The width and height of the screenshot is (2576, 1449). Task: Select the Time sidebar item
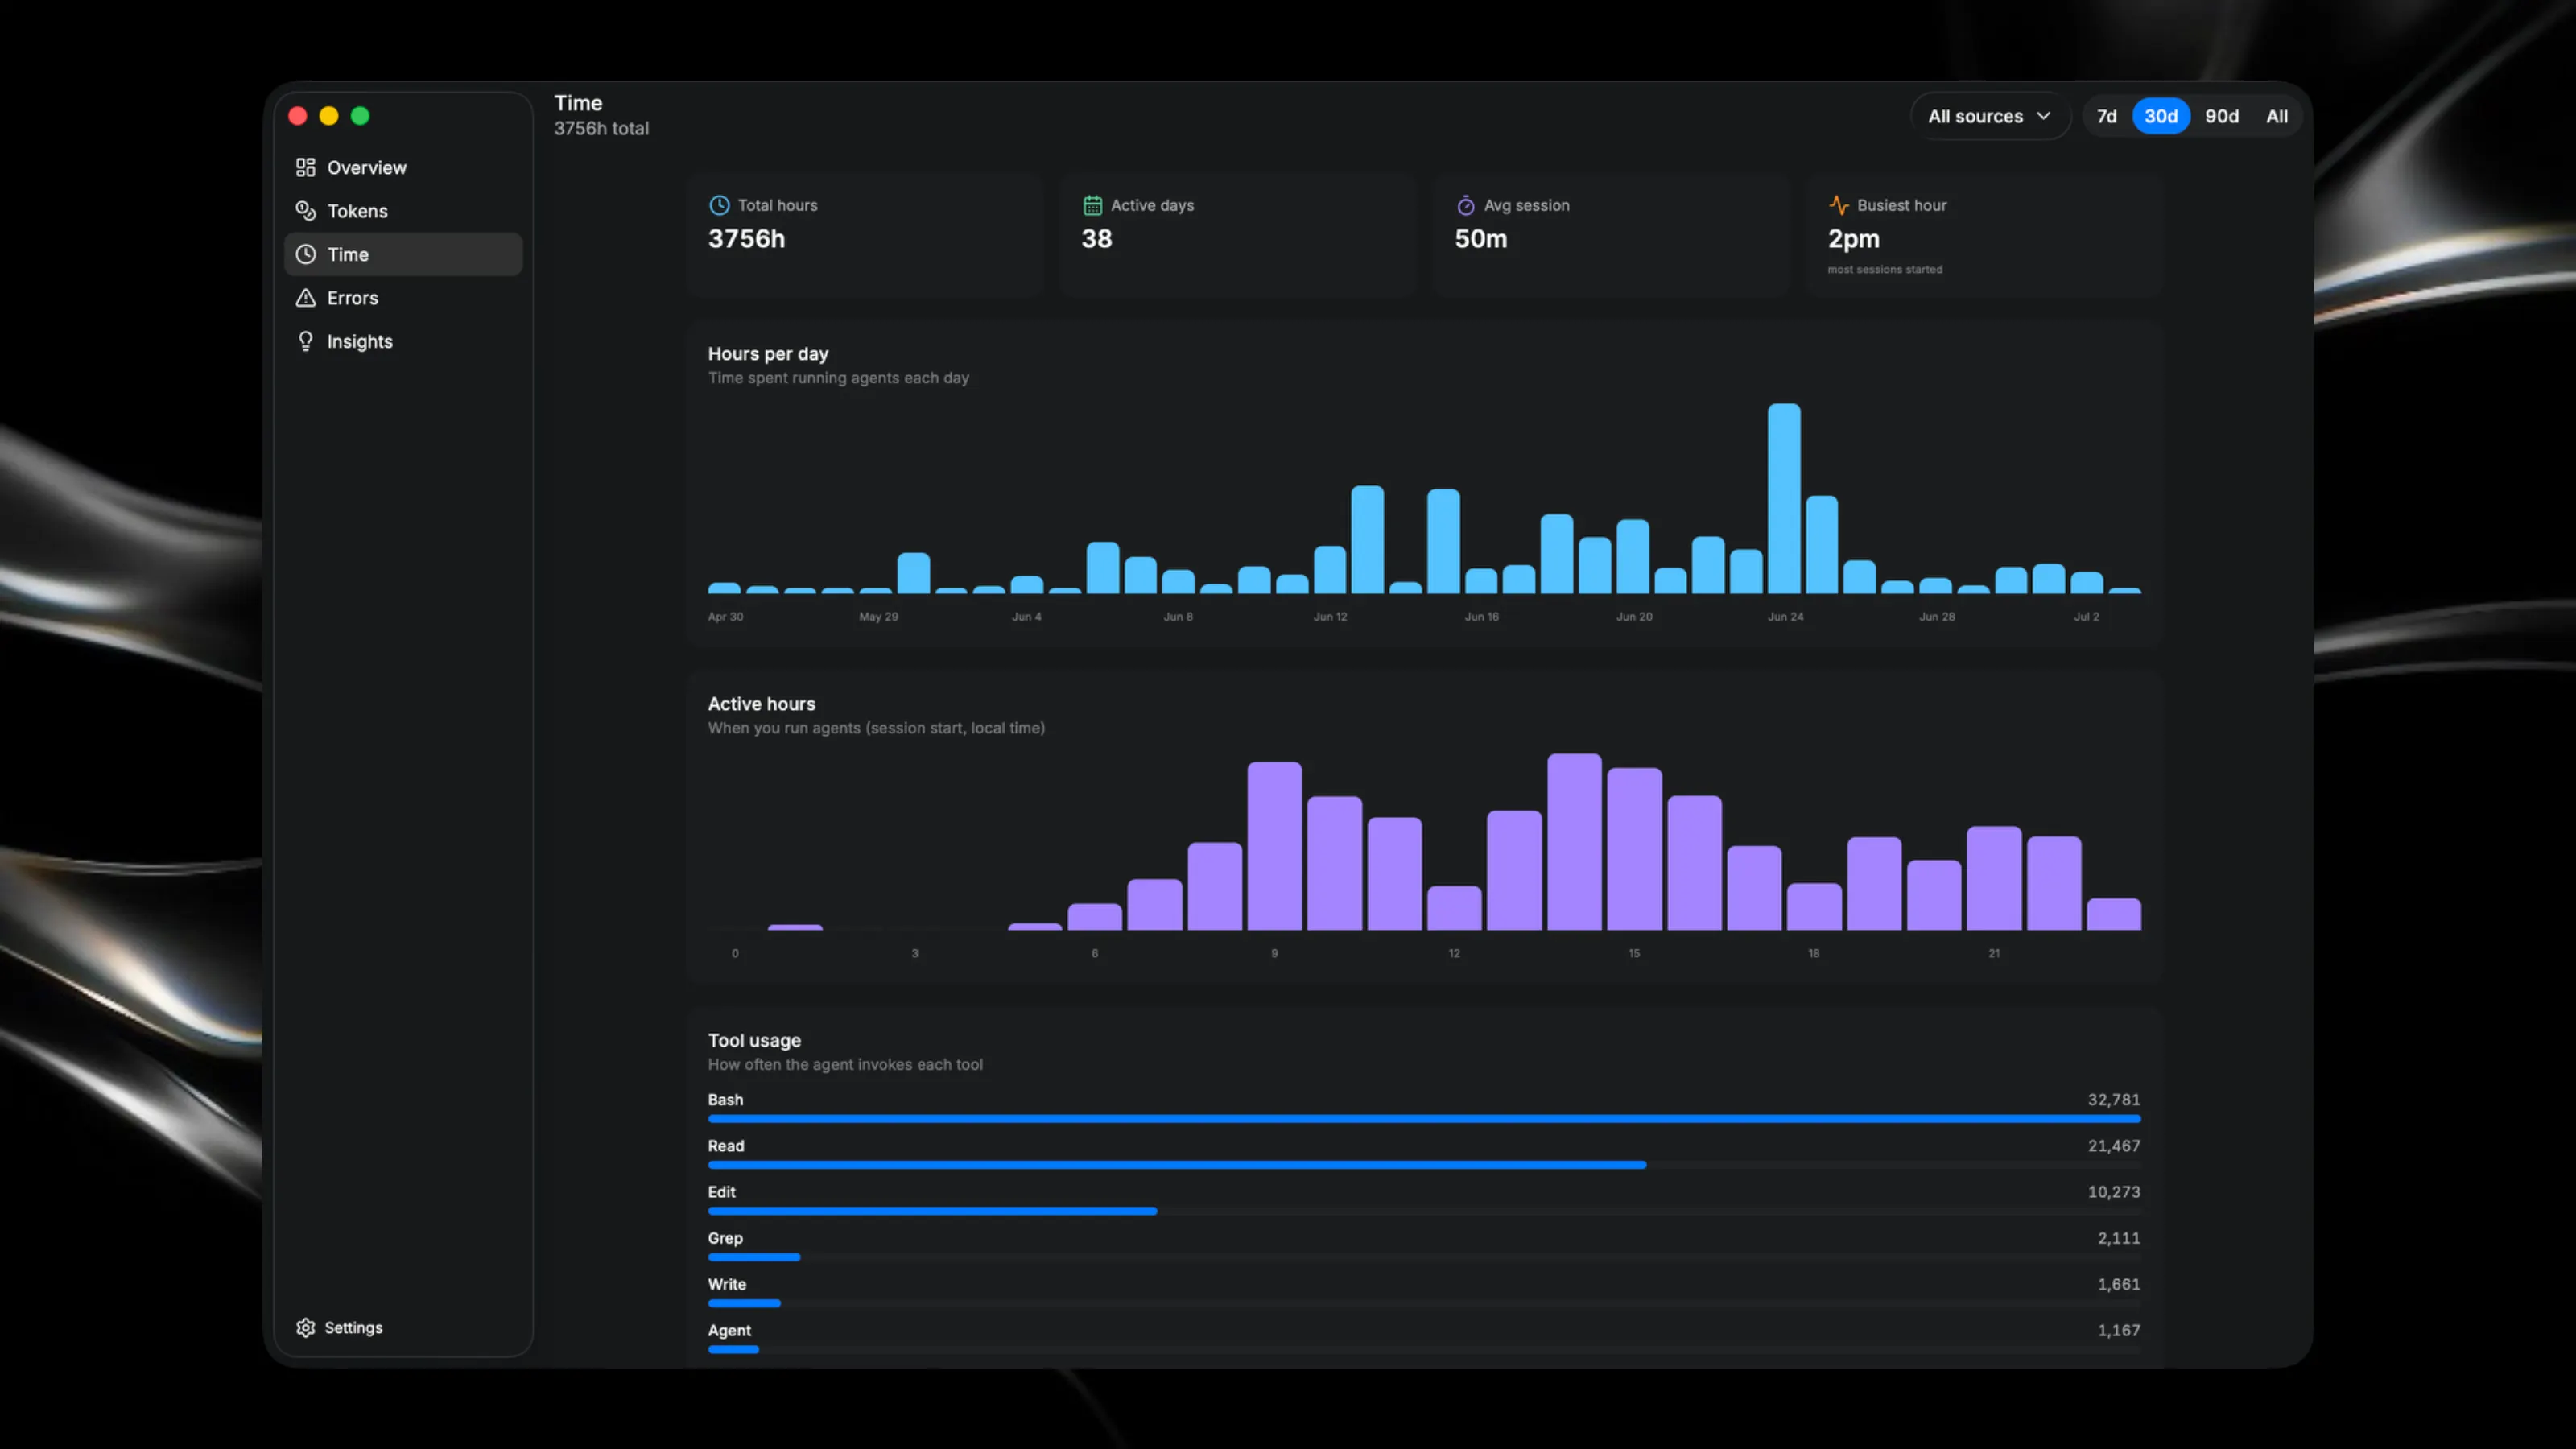point(403,254)
